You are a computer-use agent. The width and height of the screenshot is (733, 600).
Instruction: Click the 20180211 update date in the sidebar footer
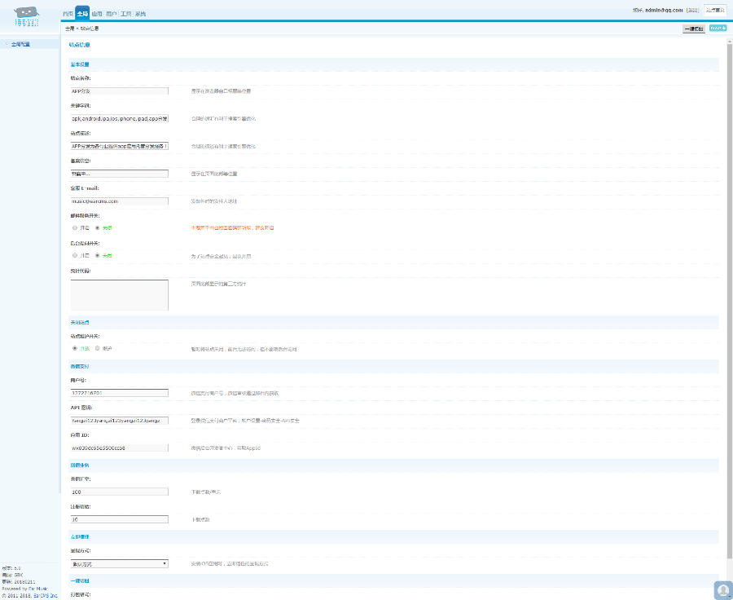[24, 582]
